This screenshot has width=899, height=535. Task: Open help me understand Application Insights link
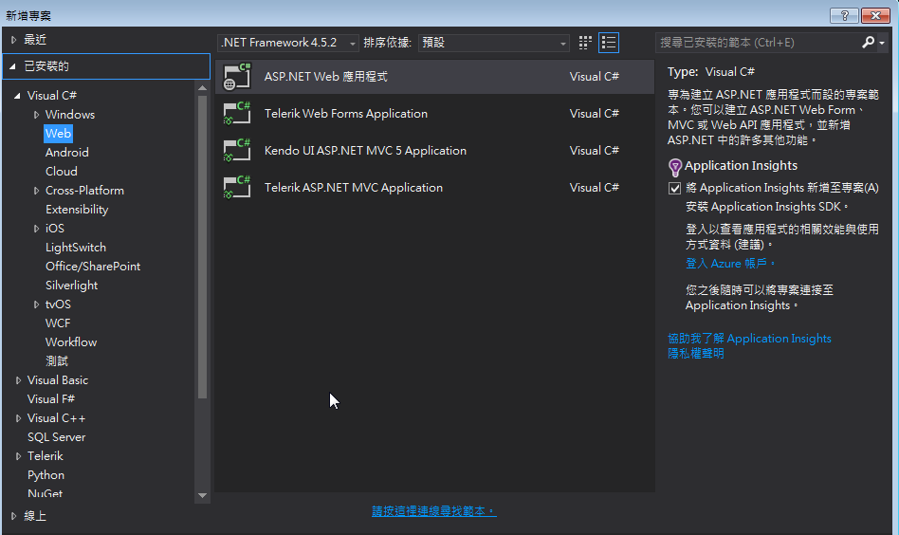coord(749,339)
